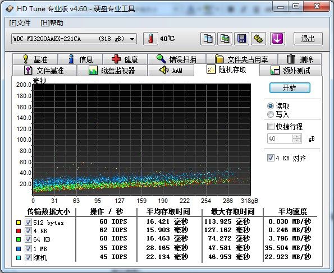Screen dimensions: 334x273
Task: Click the green copy screenshot toolbar icon
Action: [x=225, y=39]
